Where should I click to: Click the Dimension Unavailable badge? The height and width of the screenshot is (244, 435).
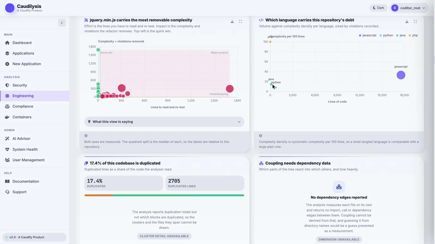[339, 239]
